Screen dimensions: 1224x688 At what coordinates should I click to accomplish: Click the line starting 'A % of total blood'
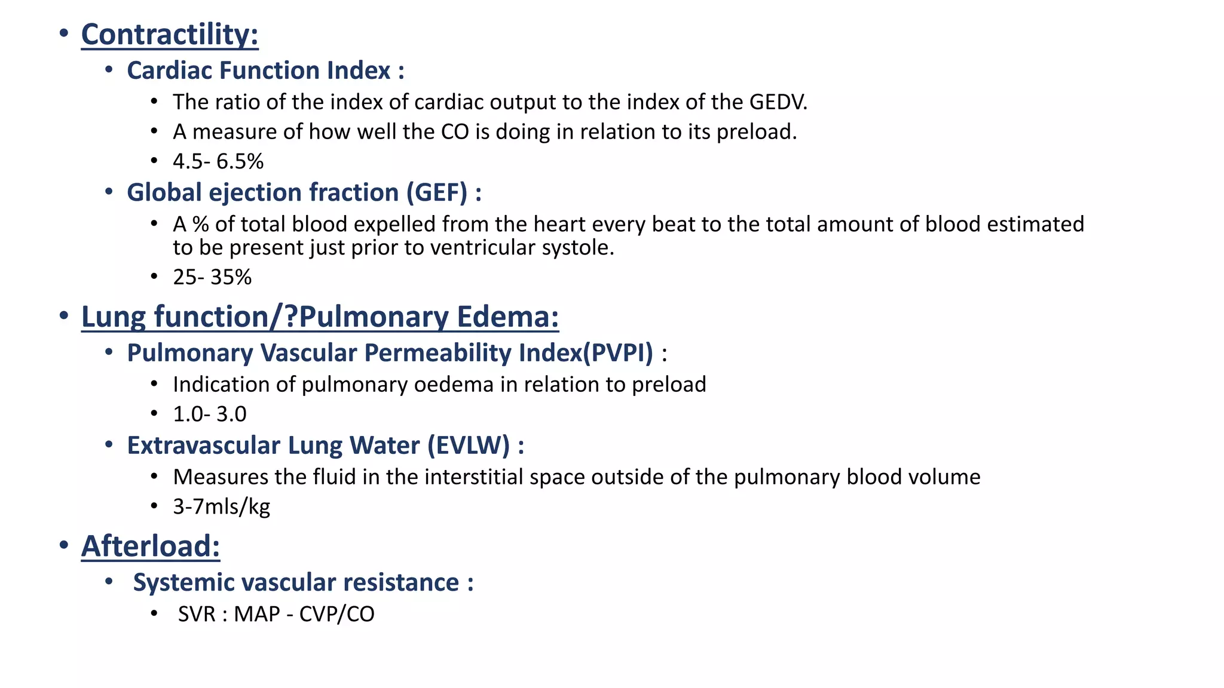point(628,225)
